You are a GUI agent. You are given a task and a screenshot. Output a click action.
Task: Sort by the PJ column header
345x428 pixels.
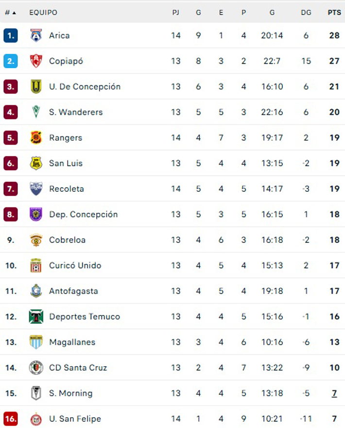tap(175, 13)
